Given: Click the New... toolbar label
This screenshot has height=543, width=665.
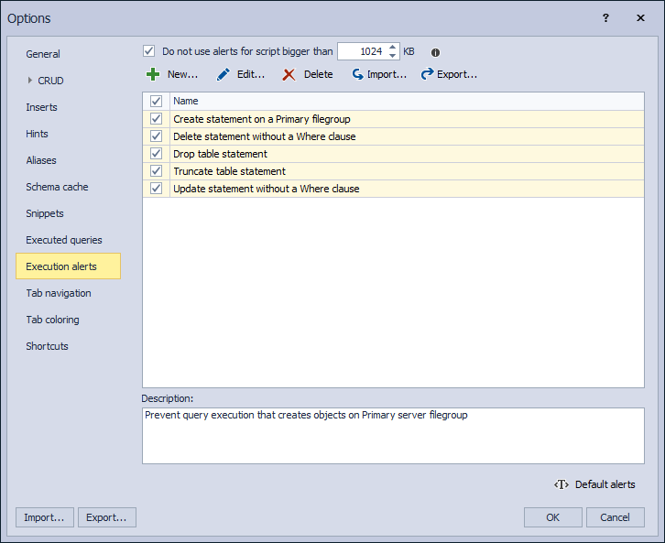Looking at the screenshot, I should (x=183, y=74).
